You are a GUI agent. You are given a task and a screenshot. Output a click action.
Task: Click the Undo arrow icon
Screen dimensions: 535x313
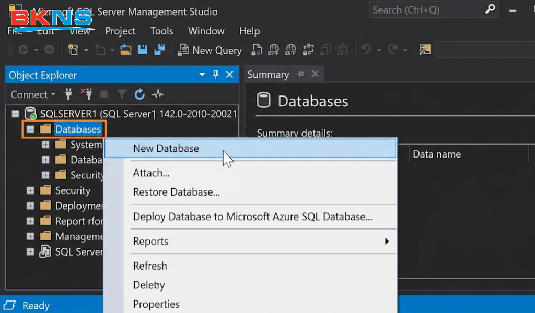click(366, 50)
